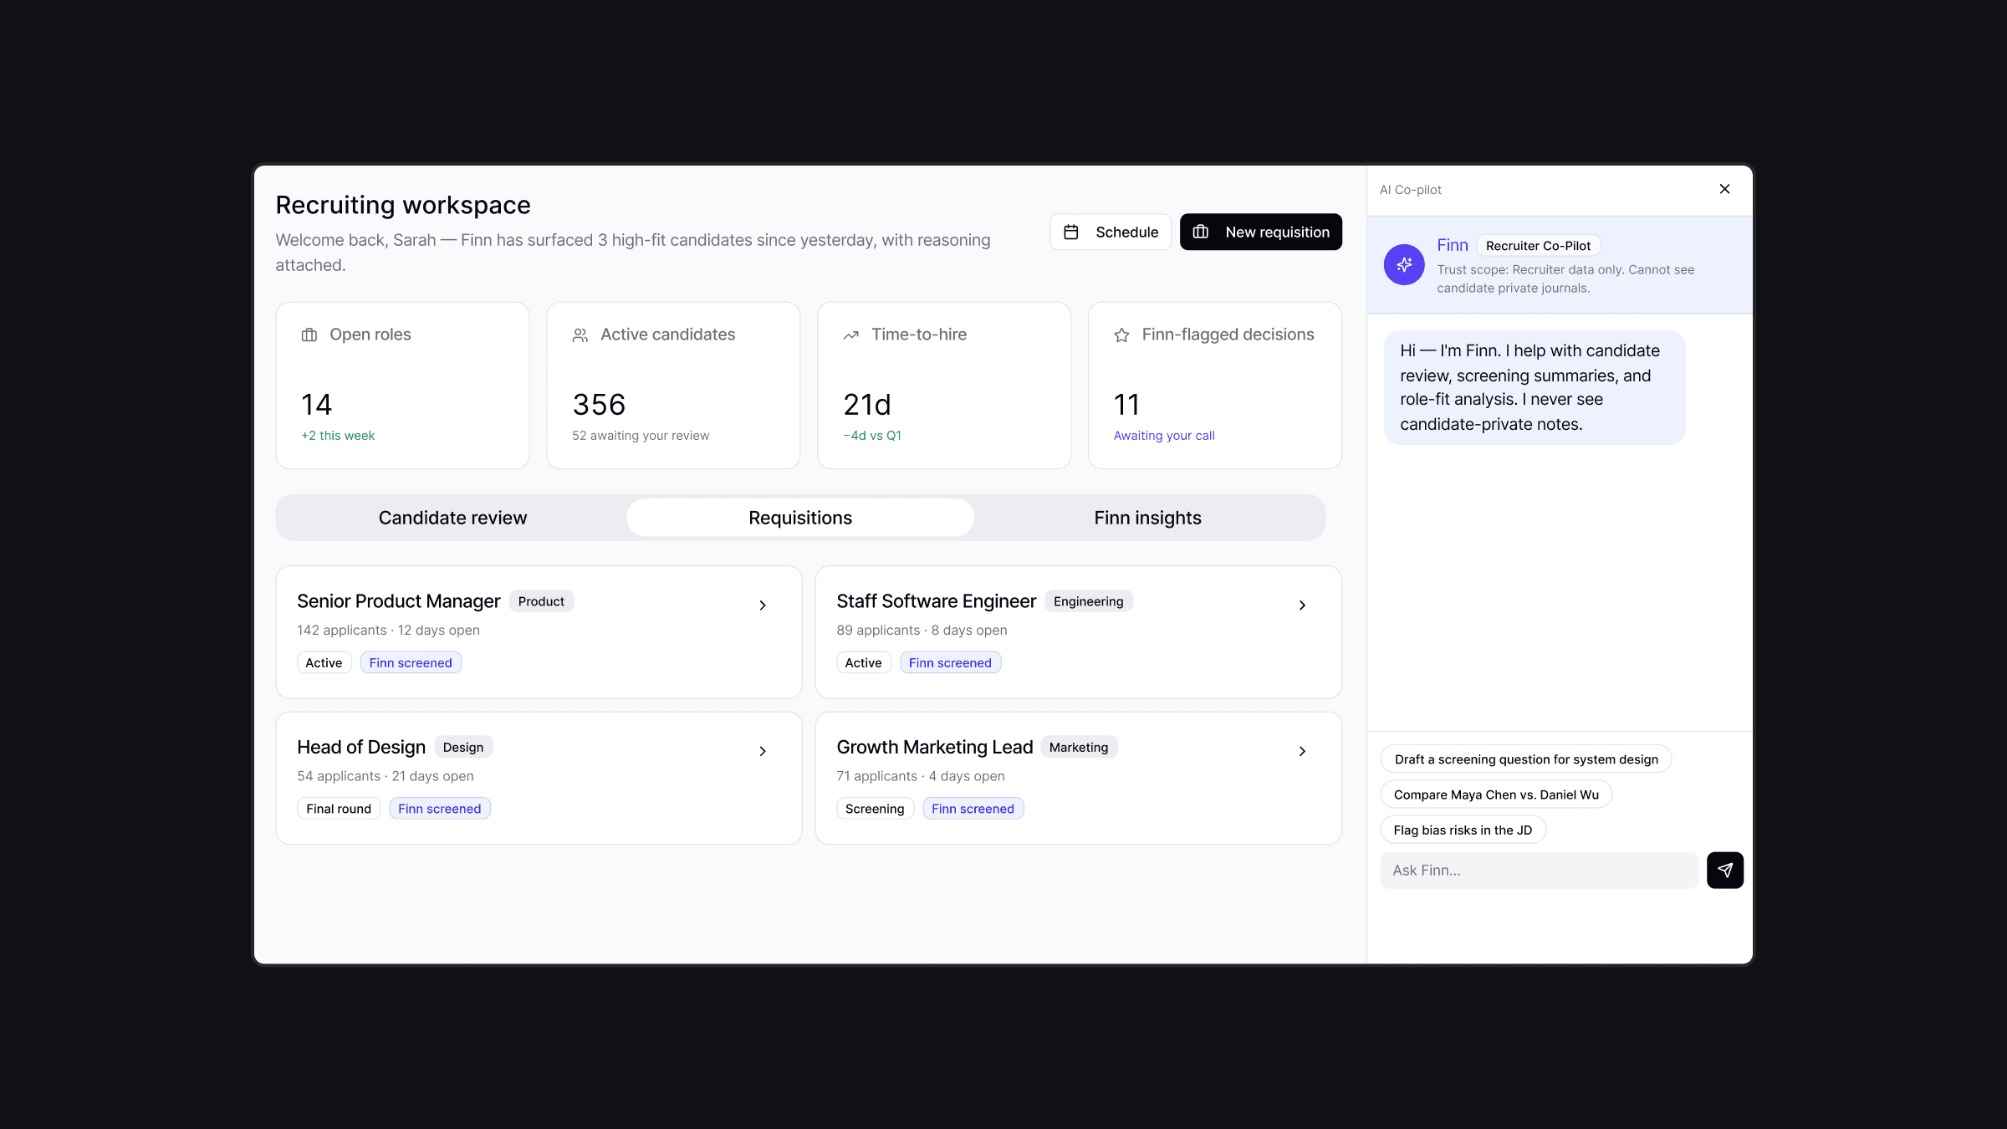Select the Requisitions tab

[x=800, y=518]
